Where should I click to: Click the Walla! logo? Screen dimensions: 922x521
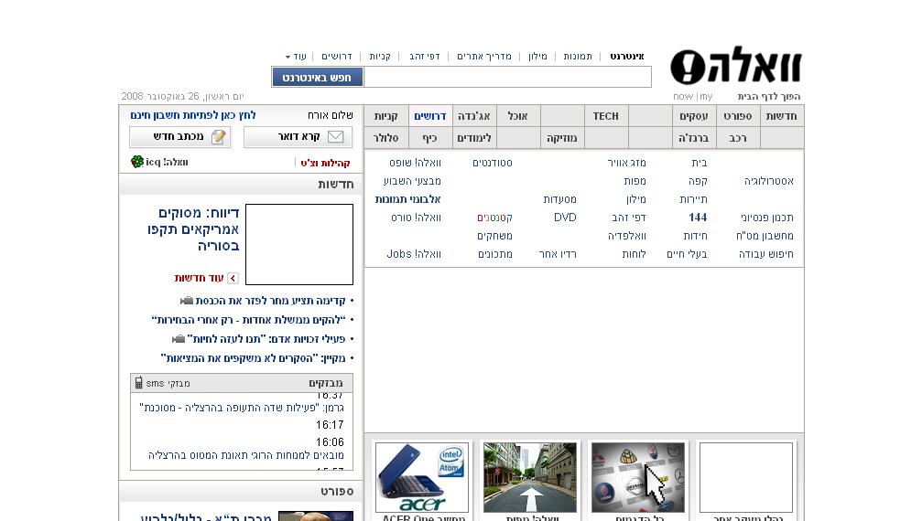click(x=735, y=66)
